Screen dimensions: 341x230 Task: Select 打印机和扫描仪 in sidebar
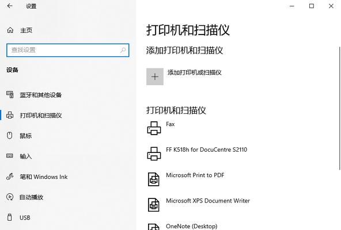tap(41, 116)
